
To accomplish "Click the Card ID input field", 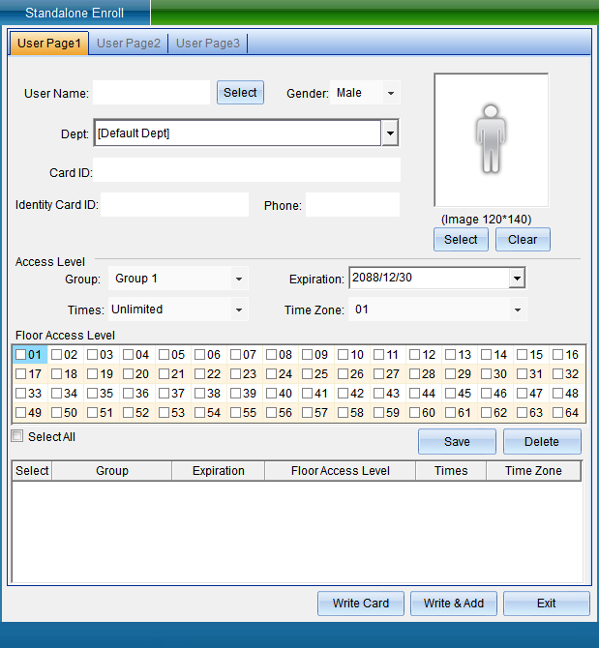I will pyautogui.click(x=247, y=171).
